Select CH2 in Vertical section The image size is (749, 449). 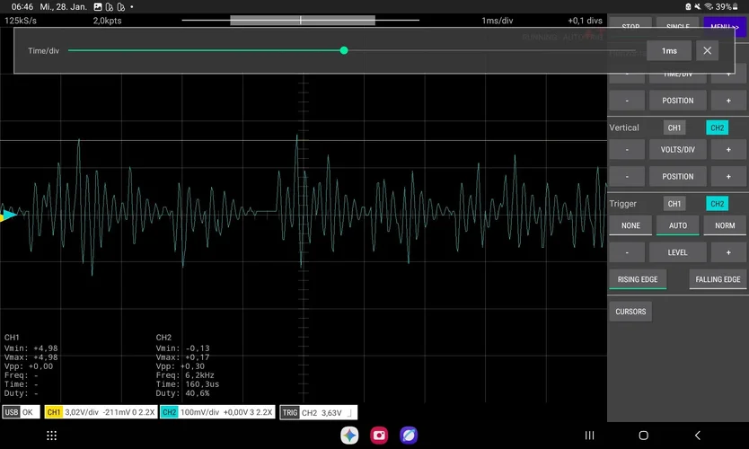(717, 128)
